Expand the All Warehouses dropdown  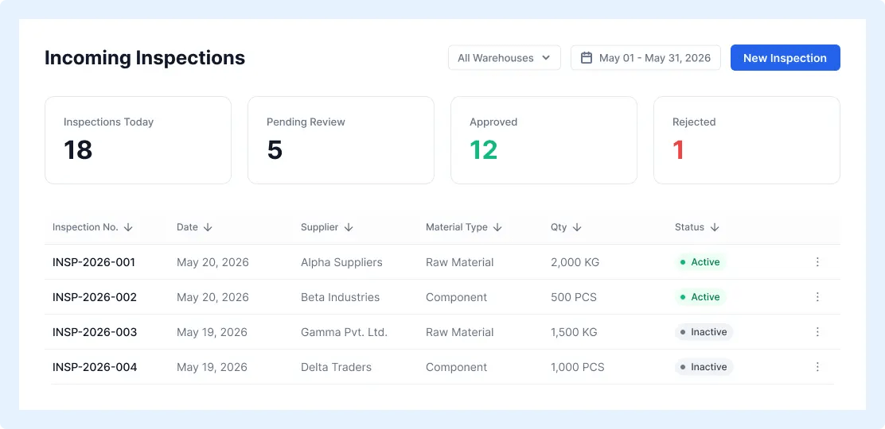(505, 57)
